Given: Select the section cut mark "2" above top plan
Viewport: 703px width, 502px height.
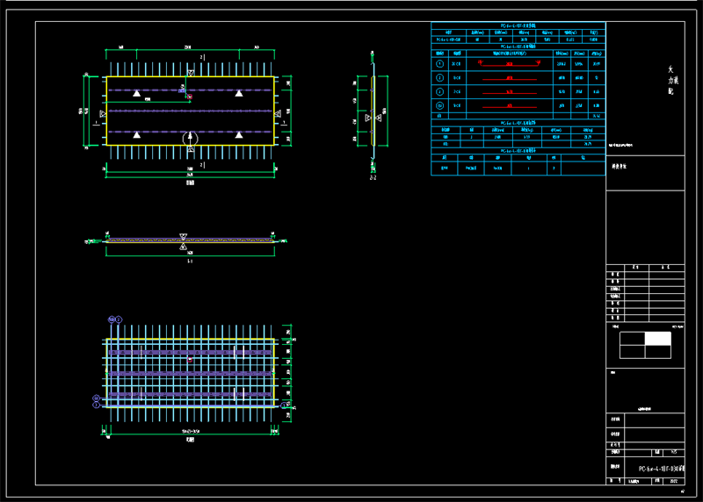Looking at the screenshot, I should tap(202, 57).
